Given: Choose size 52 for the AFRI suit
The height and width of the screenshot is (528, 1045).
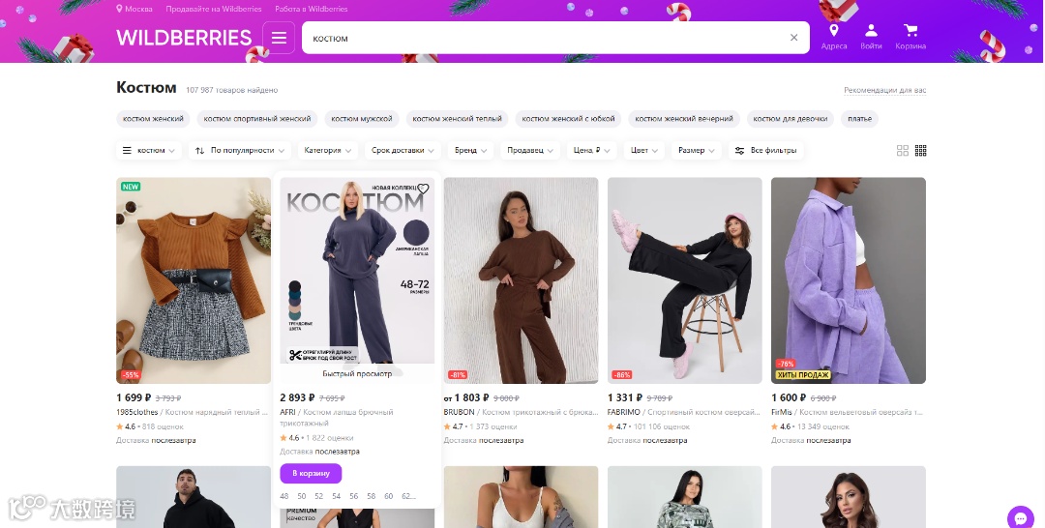Looking at the screenshot, I should coord(318,496).
